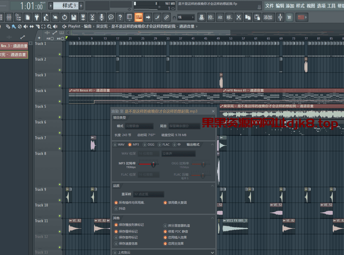The width and height of the screenshot is (344, 255).
Task: Click the 添加 button in toolbar
Action: (x=268, y=17)
